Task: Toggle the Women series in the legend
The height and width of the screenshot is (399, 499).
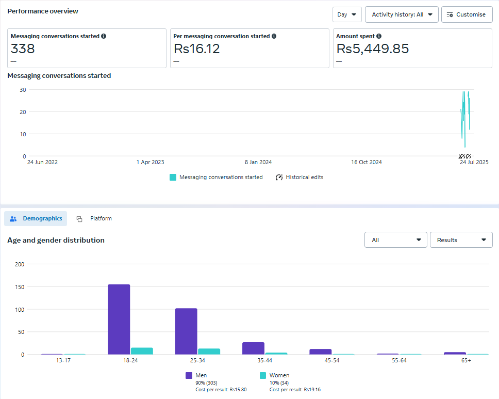Action: (x=279, y=375)
